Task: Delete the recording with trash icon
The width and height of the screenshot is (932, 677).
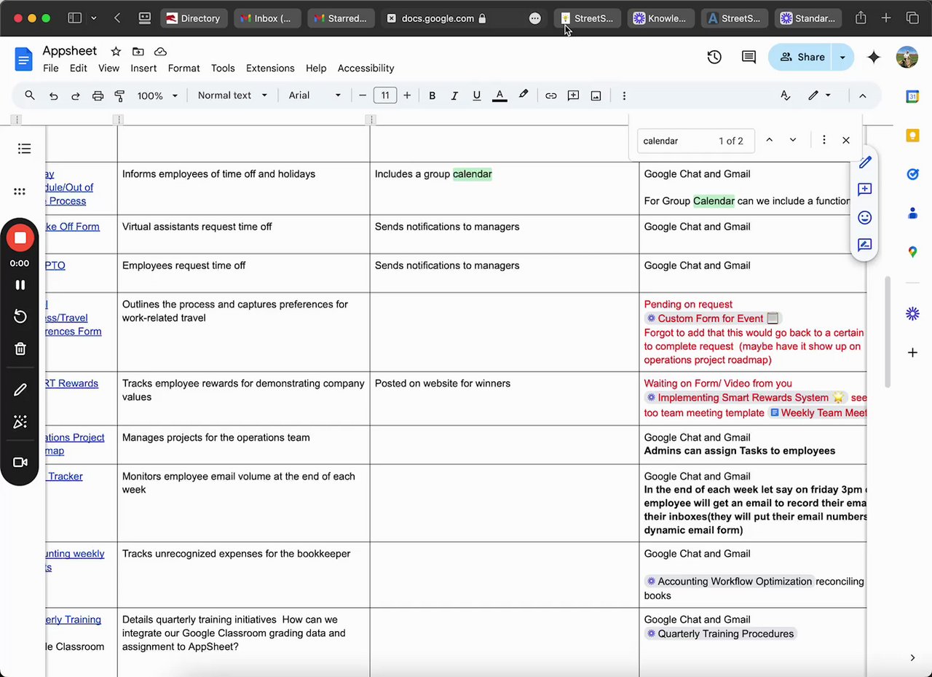Action: tap(20, 348)
